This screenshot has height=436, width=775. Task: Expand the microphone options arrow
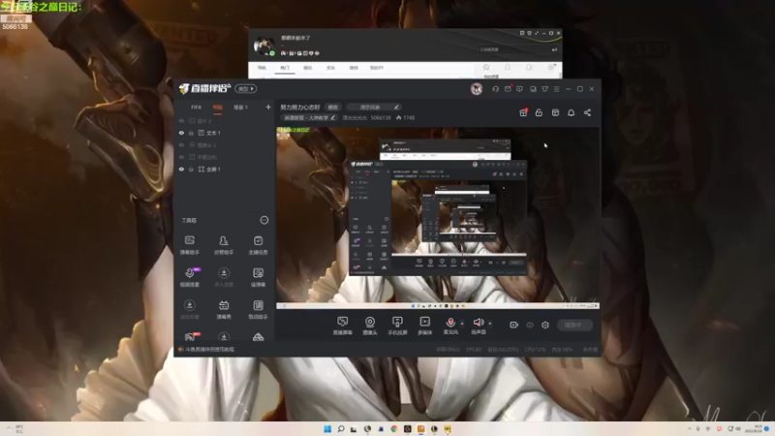462,324
